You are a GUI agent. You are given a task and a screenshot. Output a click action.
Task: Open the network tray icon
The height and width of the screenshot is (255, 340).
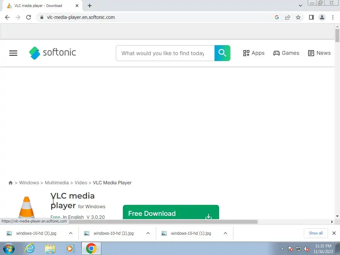tap(298, 249)
